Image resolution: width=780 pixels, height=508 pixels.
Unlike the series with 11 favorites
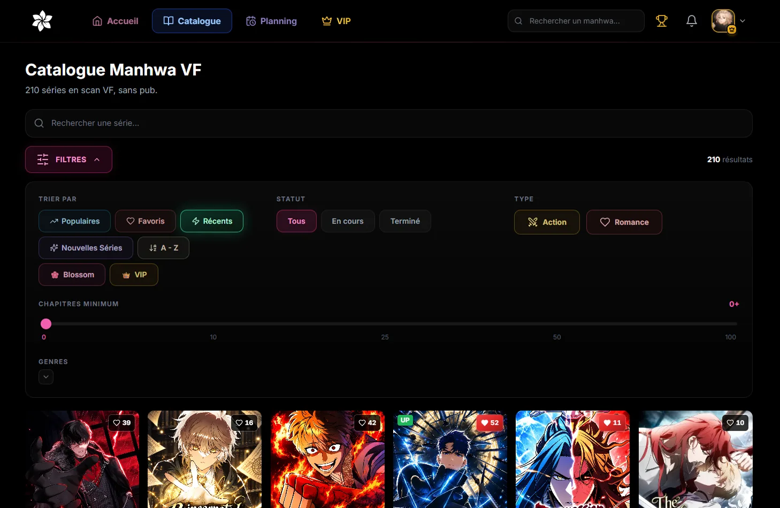coord(613,422)
